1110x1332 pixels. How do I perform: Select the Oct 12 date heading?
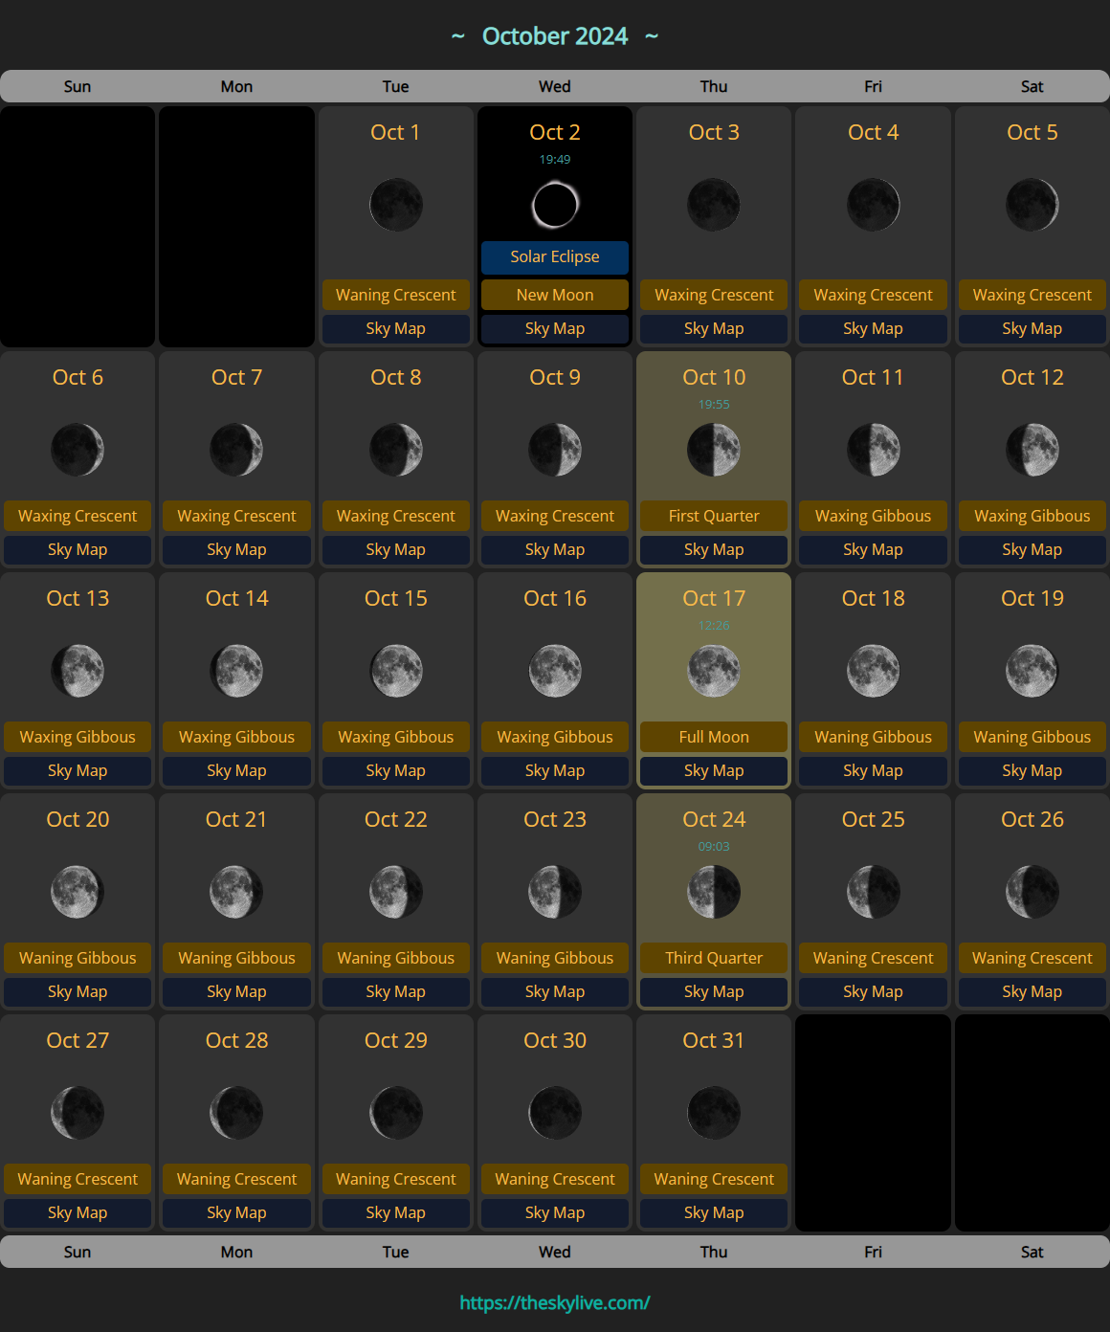[x=1032, y=378]
